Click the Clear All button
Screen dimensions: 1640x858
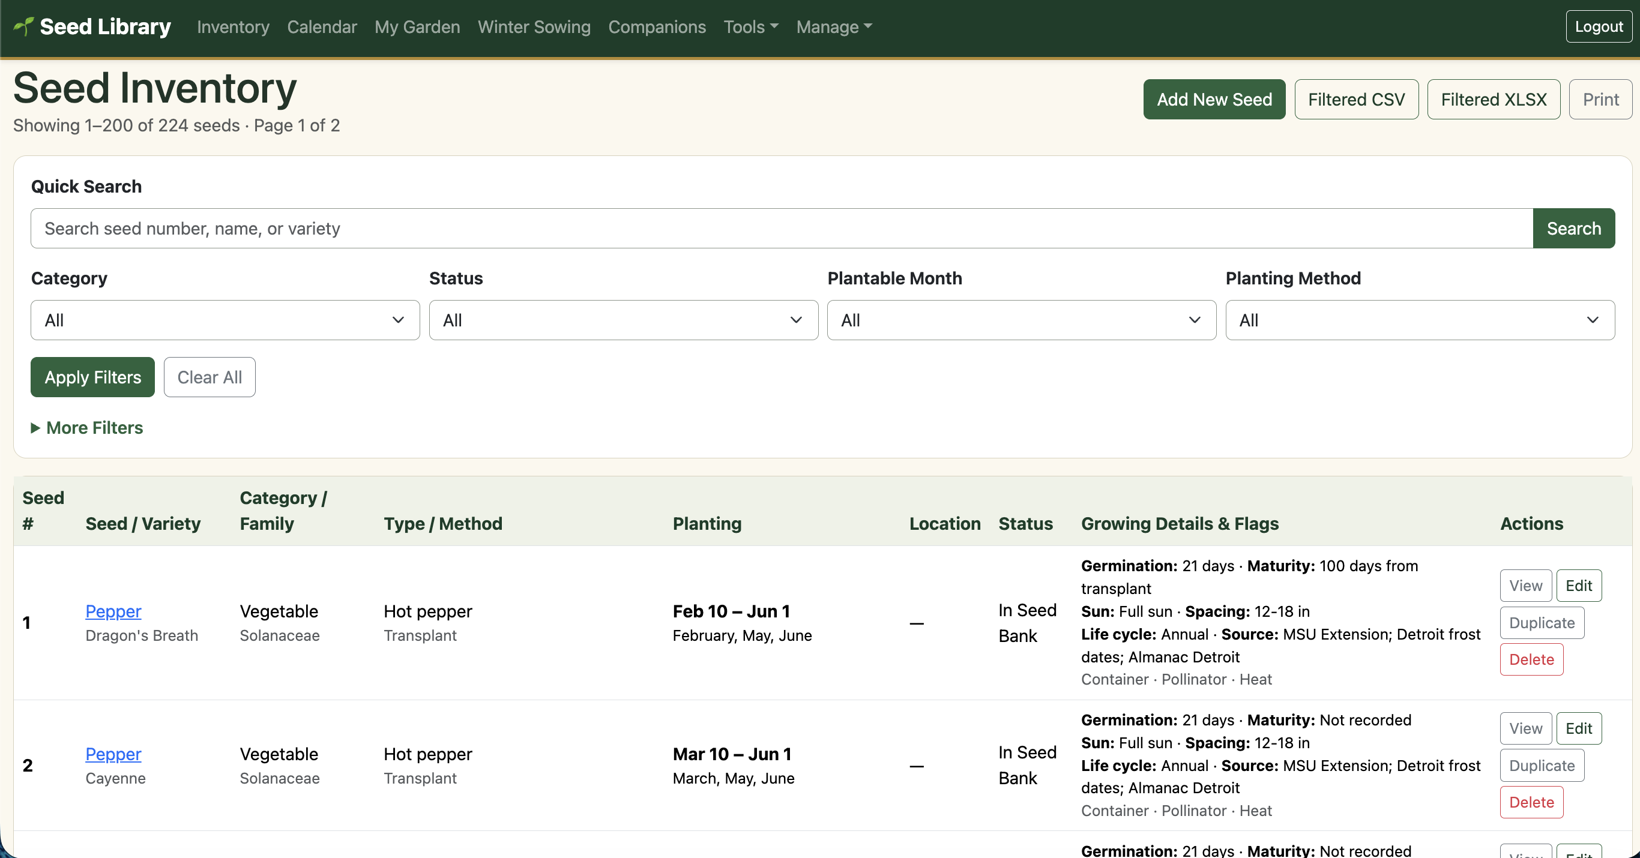click(210, 377)
